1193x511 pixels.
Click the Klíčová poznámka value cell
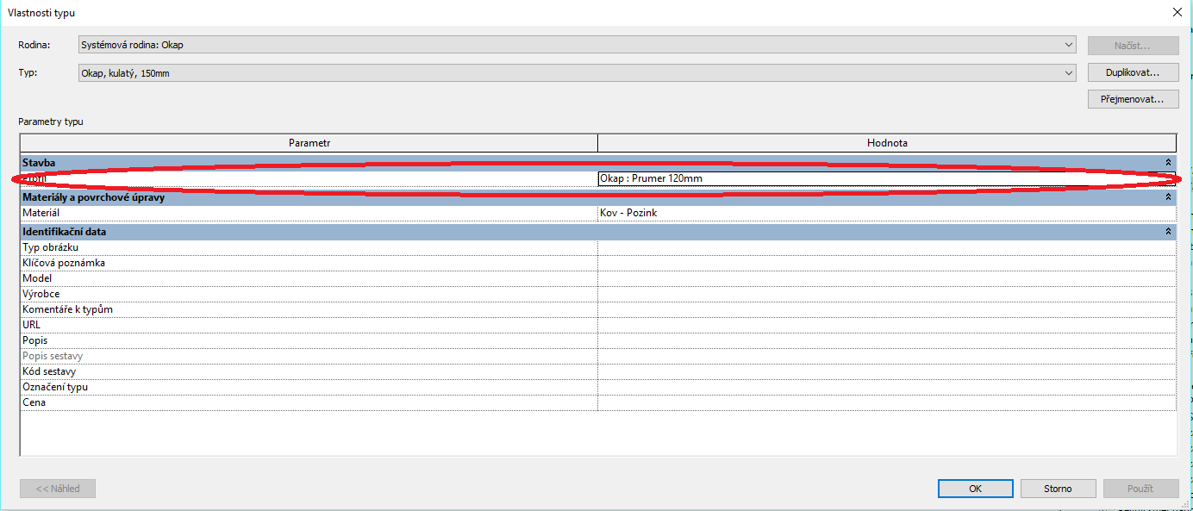click(x=886, y=263)
